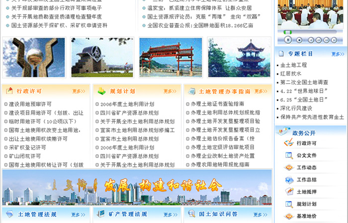Pause the video player
348x223 pixels.
coord(288,40)
